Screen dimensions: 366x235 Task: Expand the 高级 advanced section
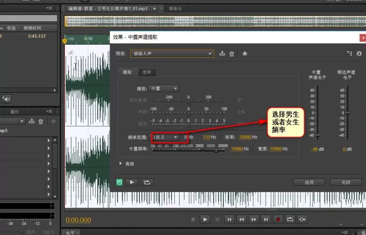(127, 164)
